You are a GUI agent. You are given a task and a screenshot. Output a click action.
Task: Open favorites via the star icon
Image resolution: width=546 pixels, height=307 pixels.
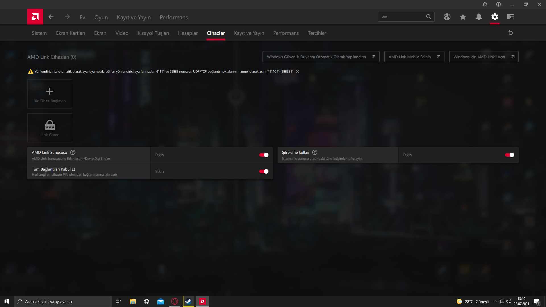[x=463, y=17]
